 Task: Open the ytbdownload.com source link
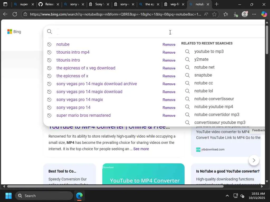[x=210, y=149]
